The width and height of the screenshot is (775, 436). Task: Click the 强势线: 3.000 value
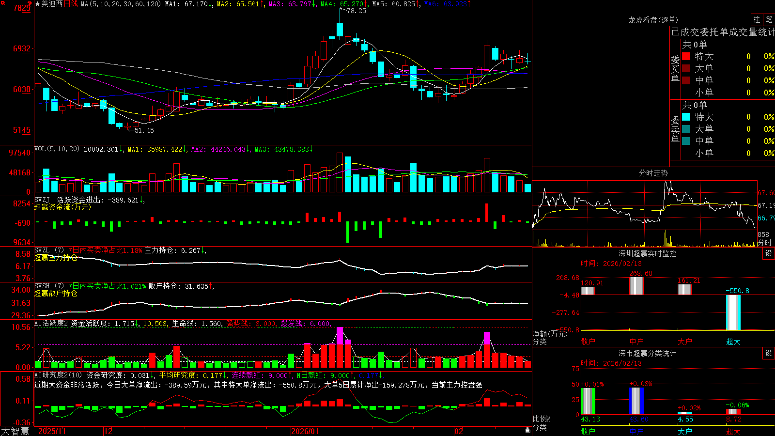(252, 323)
